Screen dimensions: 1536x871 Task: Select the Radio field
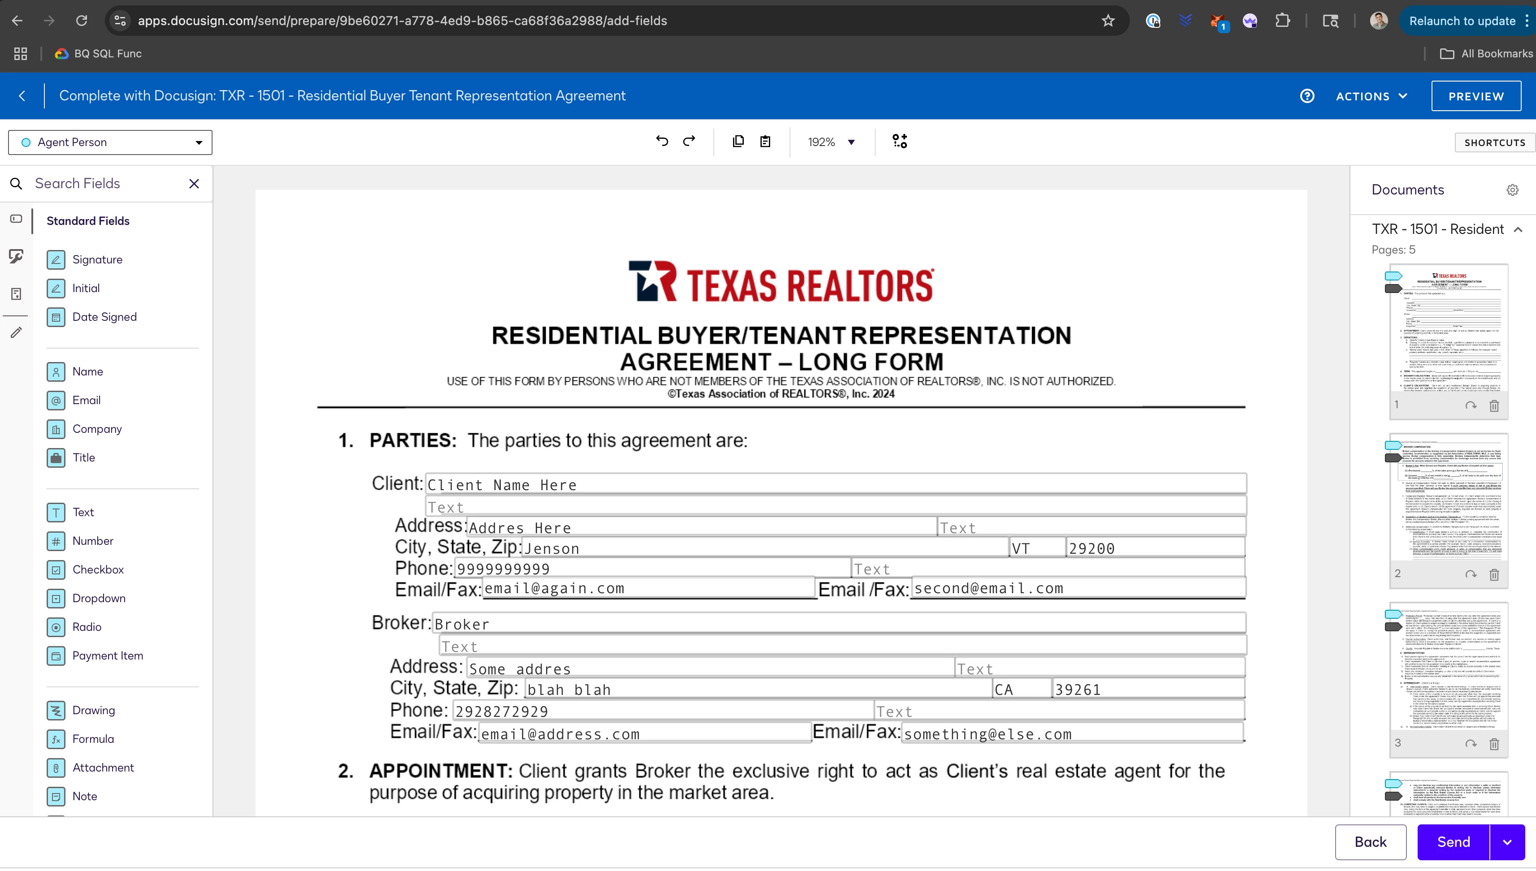75,627
